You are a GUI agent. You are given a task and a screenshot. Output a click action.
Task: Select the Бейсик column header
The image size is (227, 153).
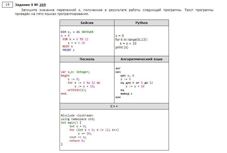click(87, 23)
